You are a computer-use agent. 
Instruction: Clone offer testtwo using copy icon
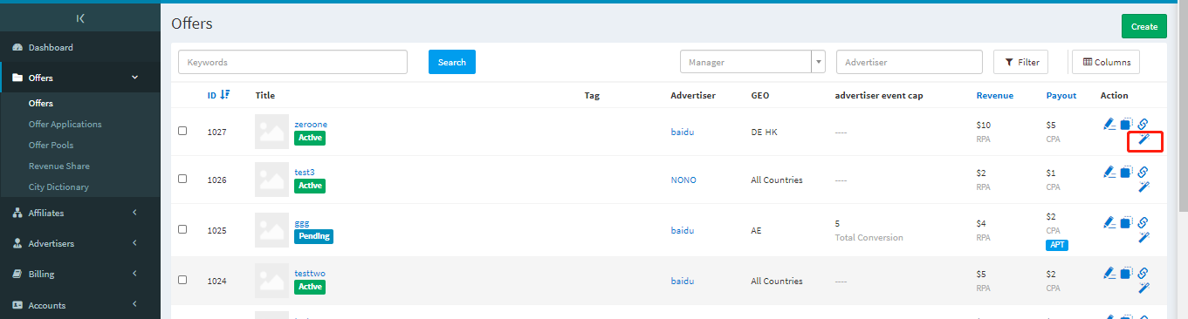coord(1126,273)
